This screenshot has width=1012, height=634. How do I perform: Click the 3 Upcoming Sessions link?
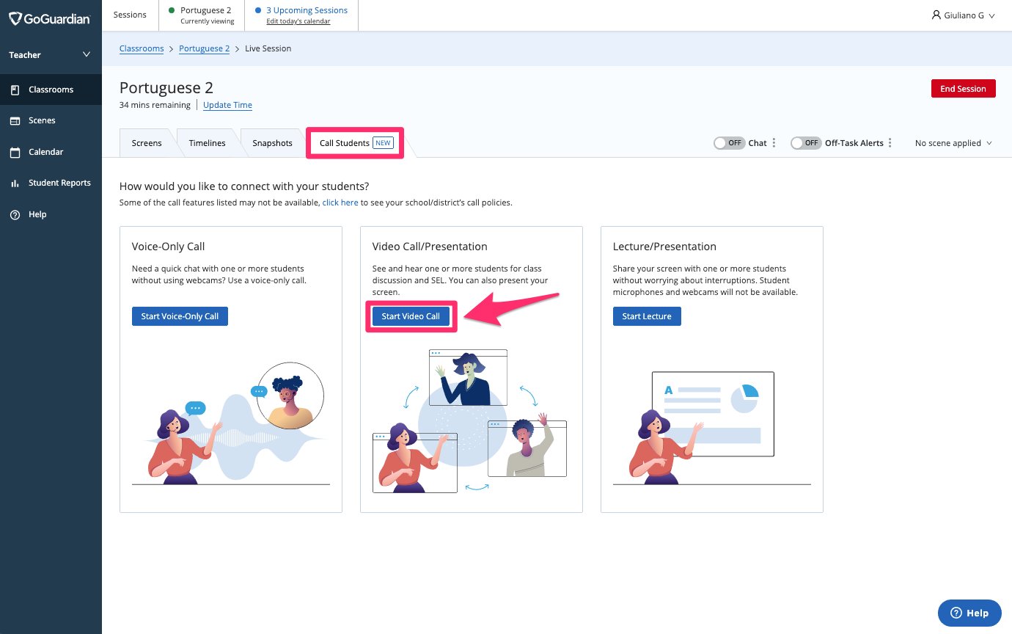tap(307, 10)
